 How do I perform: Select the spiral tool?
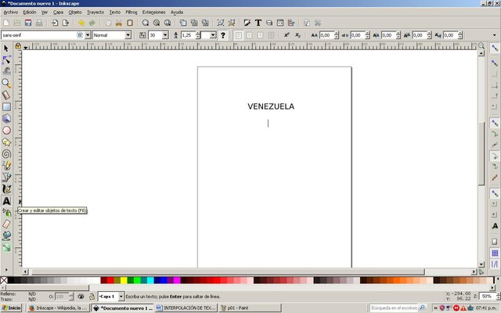coord(6,154)
